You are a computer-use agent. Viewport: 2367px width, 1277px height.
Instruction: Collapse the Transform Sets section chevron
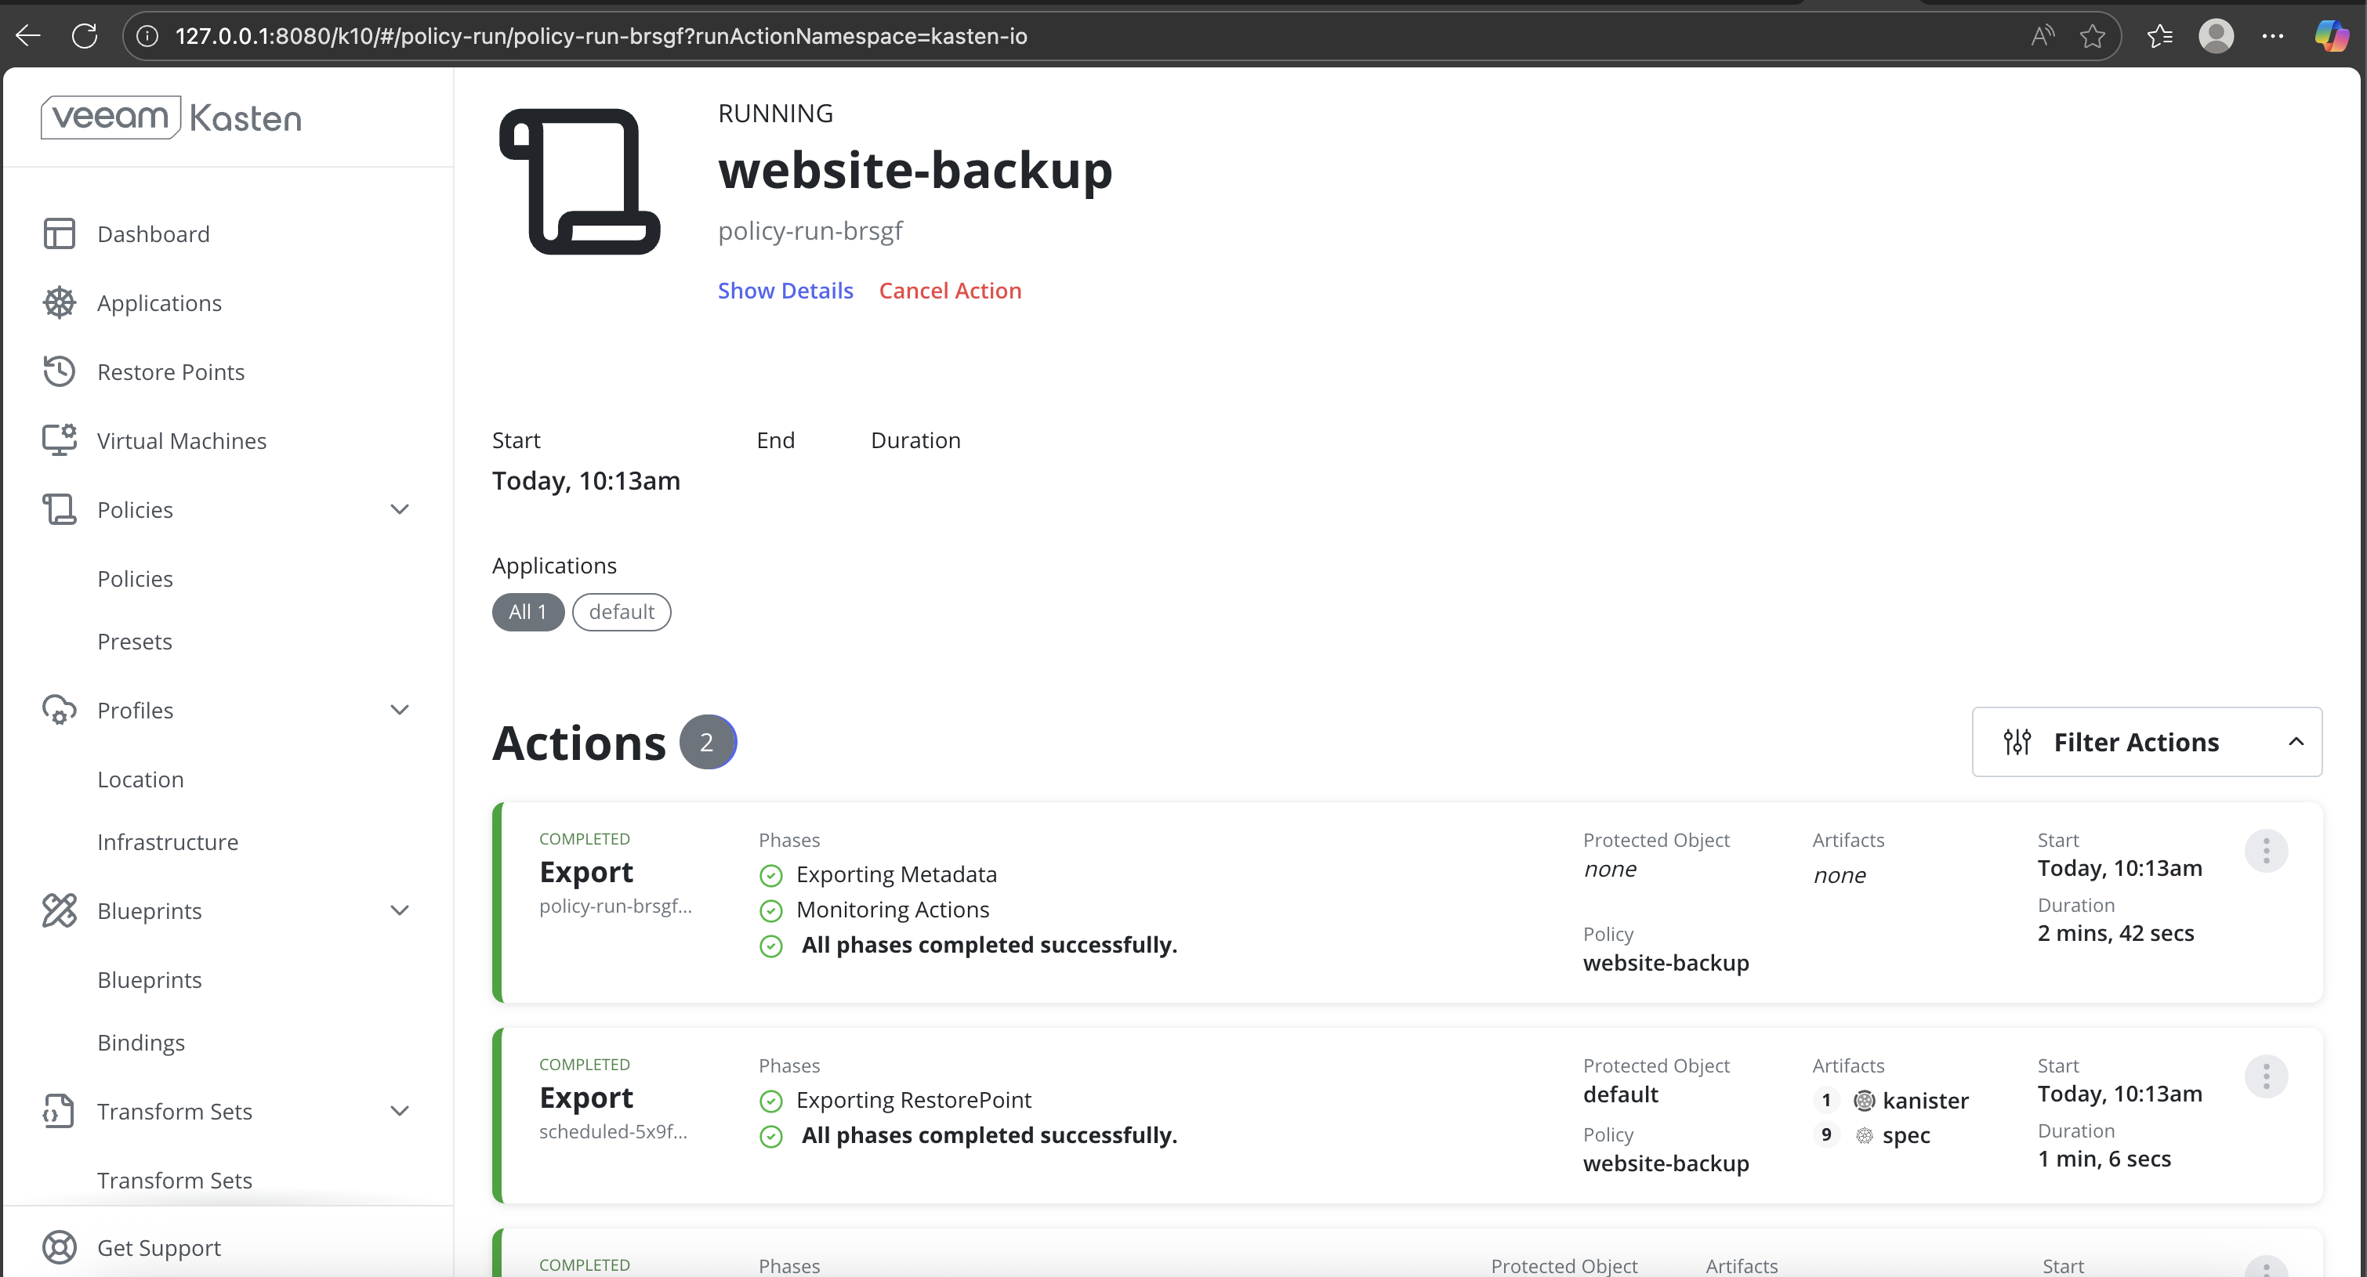pos(399,1111)
